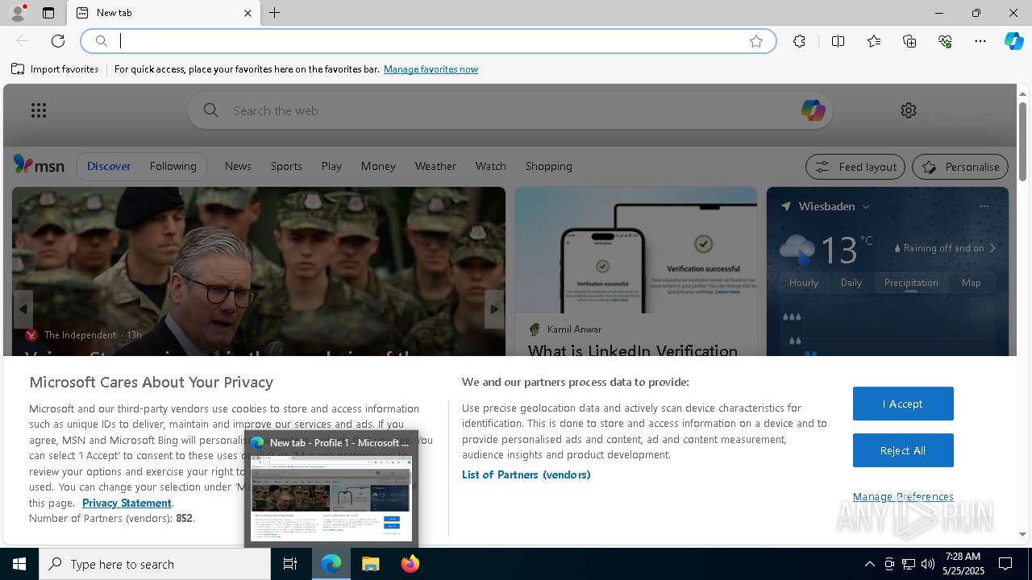Go to next news carousel slide
The height and width of the screenshot is (580, 1032).
click(x=494, y=309)
